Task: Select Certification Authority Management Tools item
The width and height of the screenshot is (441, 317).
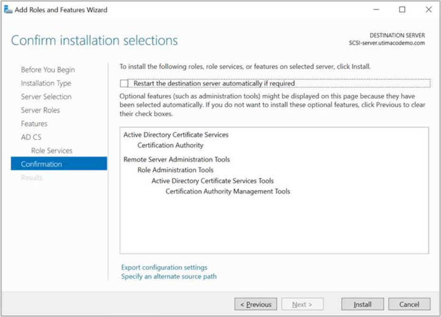Action: [x=228, y=191]
